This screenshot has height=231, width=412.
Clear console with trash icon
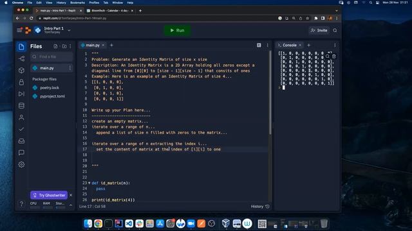[334, 56]
